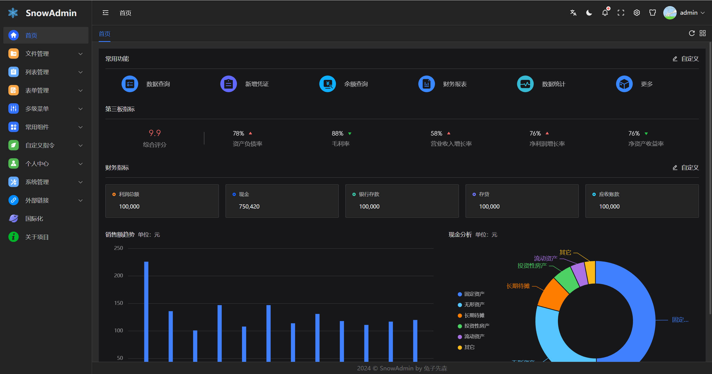Screen dimensions: 712x374
Task: Select the 银行存款 indicator card
Action: pos(402,201)
